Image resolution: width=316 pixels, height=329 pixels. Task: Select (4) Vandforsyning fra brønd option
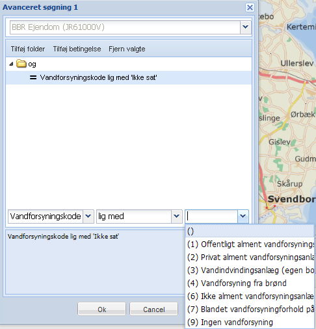click(x=250, y=283)
